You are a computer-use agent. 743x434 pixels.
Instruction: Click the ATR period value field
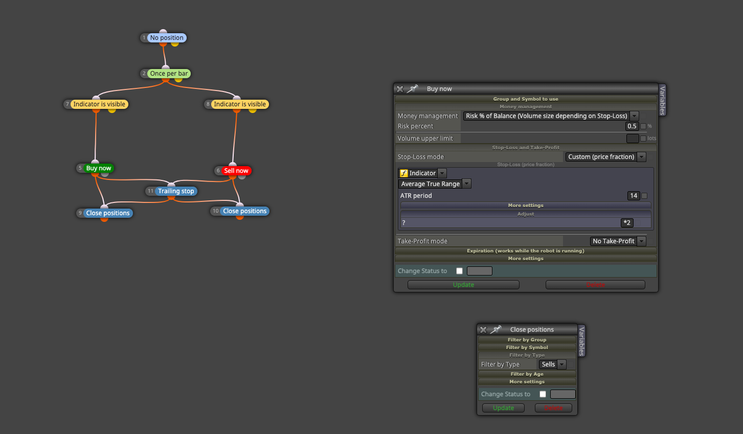[634, 196]
